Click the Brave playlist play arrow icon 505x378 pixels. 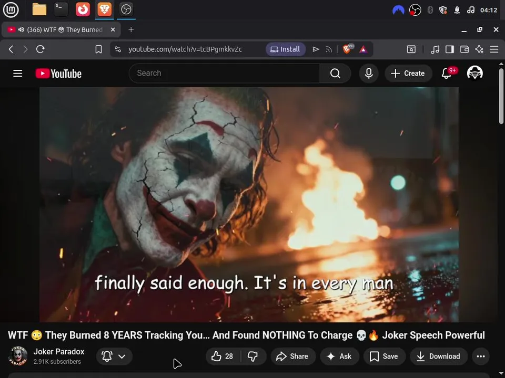coord(316,49)
